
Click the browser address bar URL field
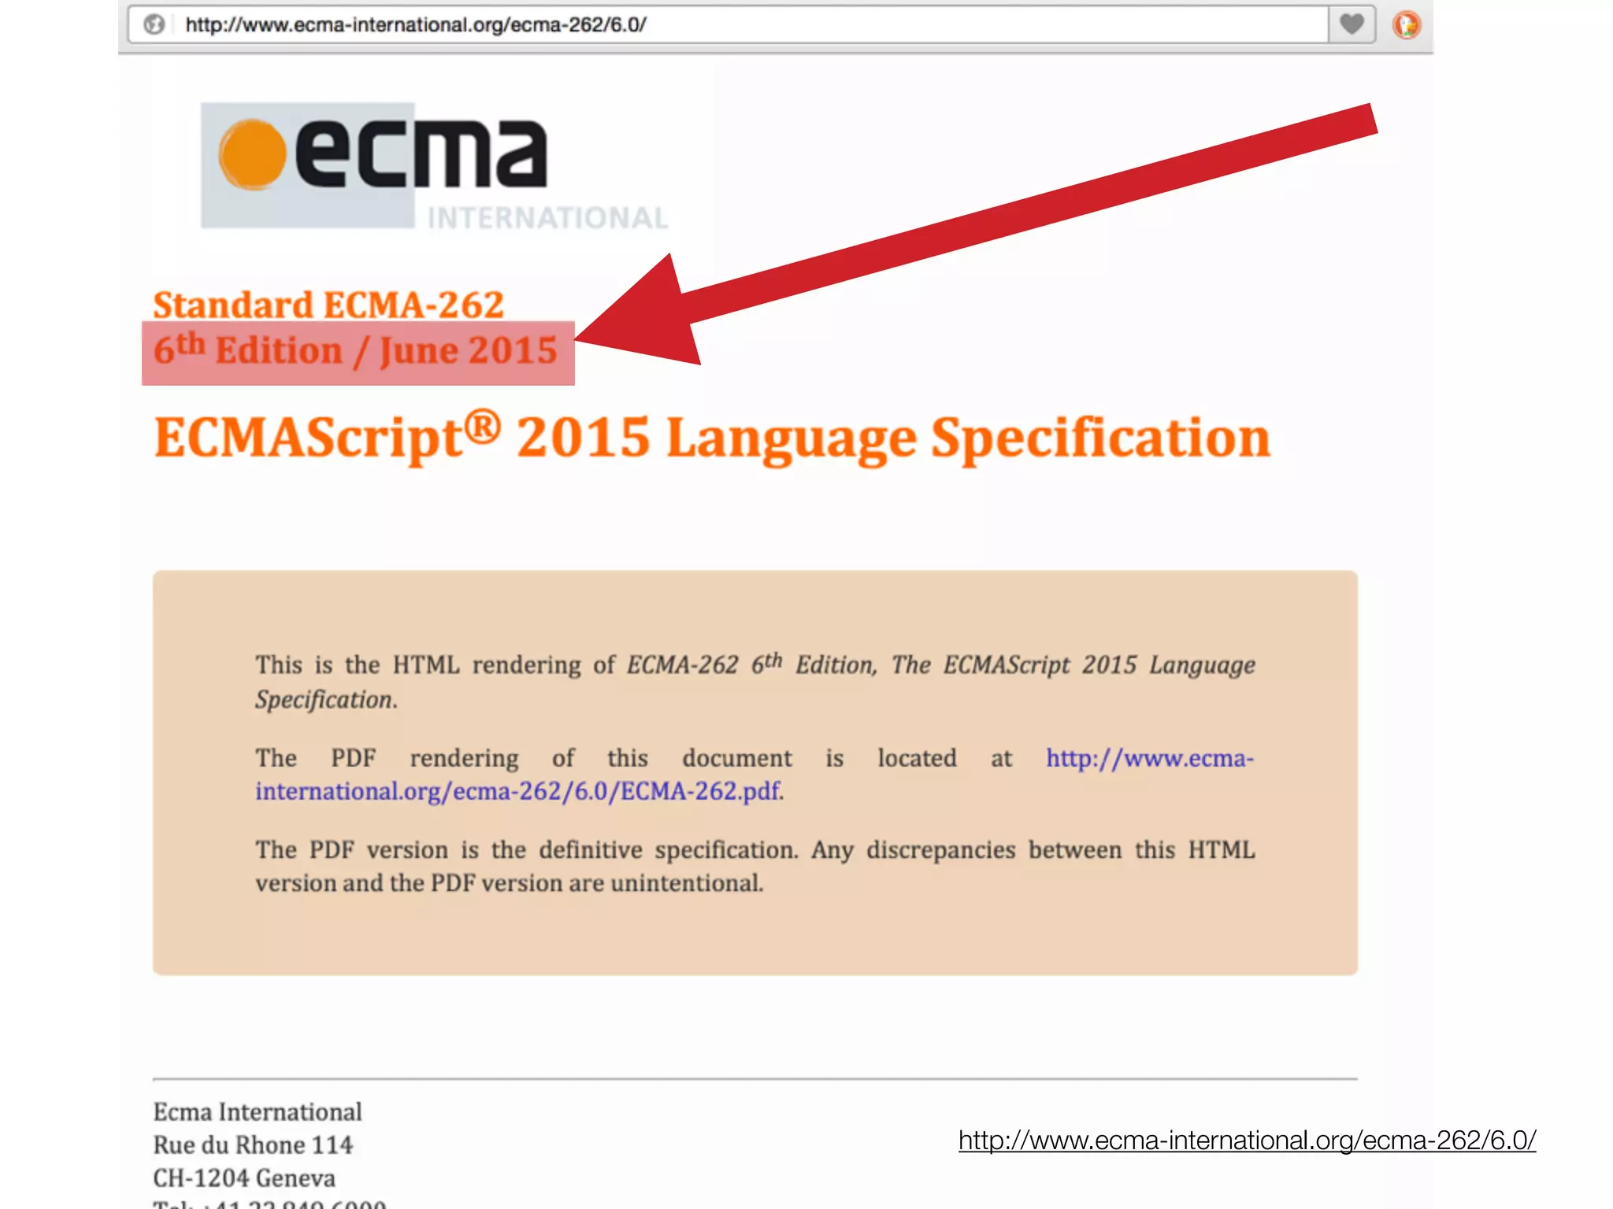729,25
